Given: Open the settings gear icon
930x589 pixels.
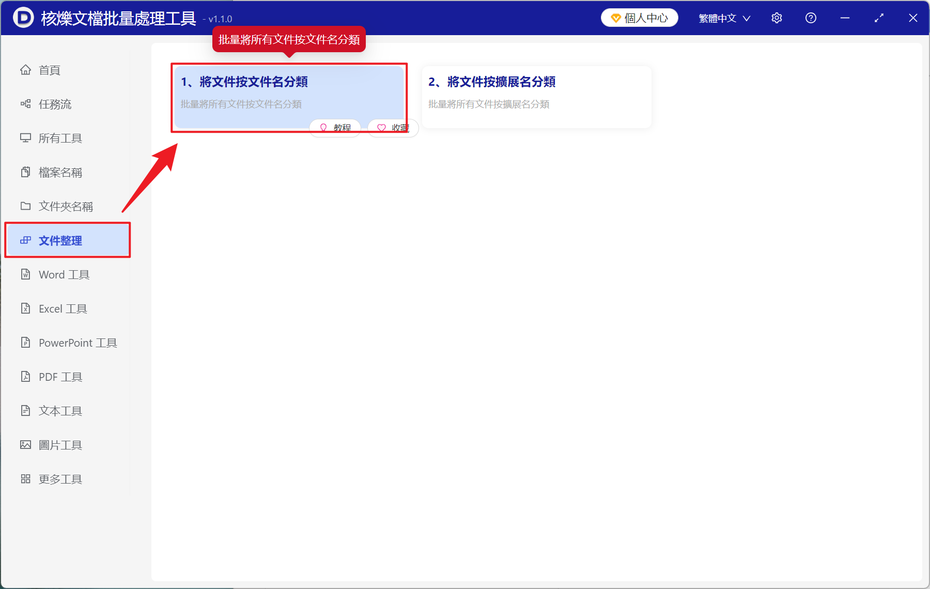Looking at the screenshot, I should point(777,18).
